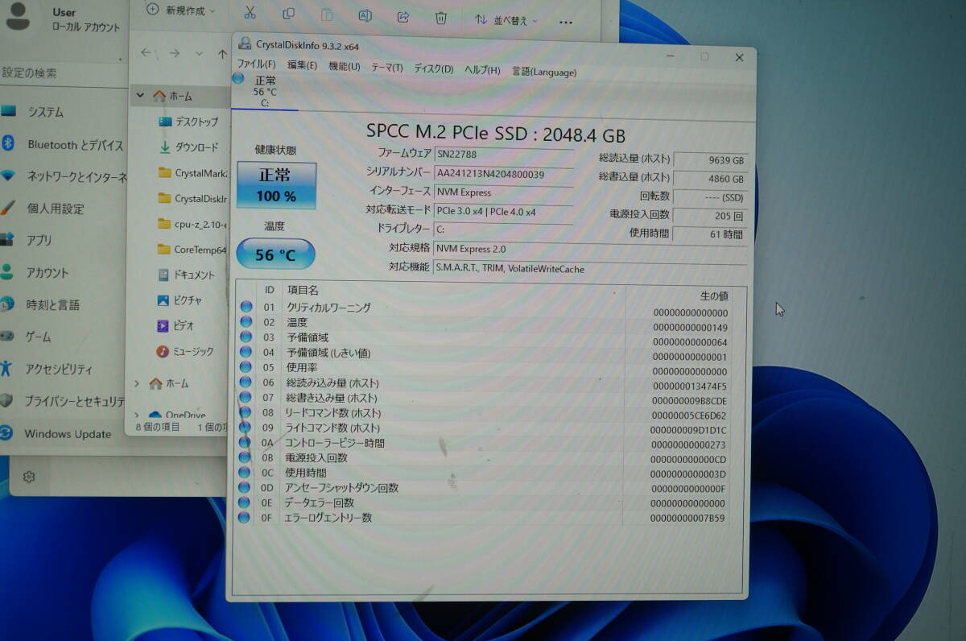Select the アンセーフシャットダウン回数 row

point(483,488)
